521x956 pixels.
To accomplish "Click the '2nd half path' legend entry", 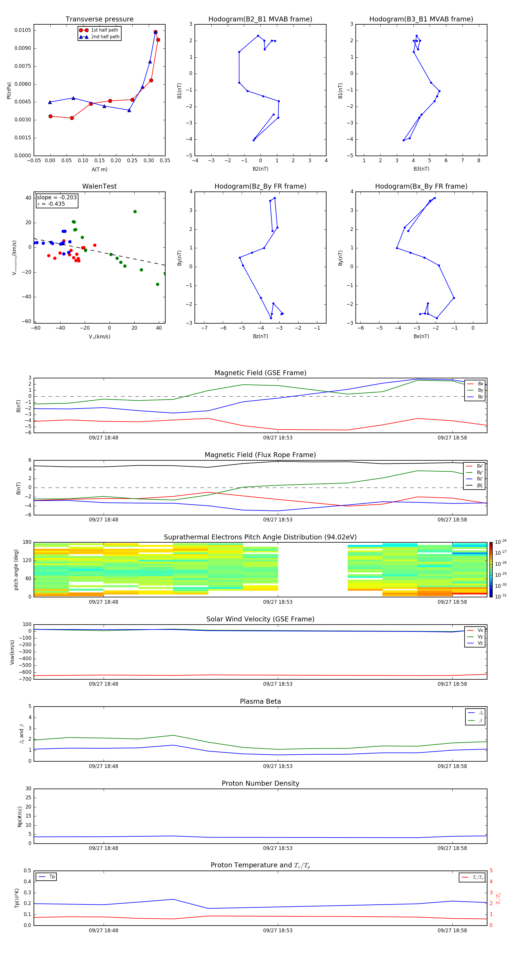I will click(x=99, y=37).
